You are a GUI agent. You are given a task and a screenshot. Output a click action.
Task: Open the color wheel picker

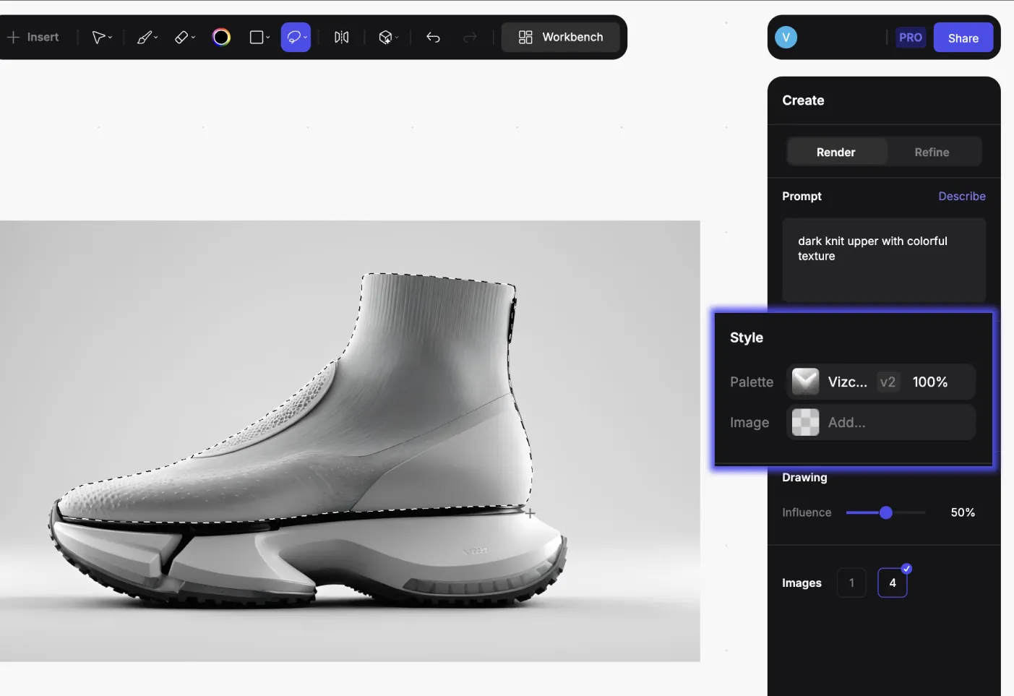(221, 37)
